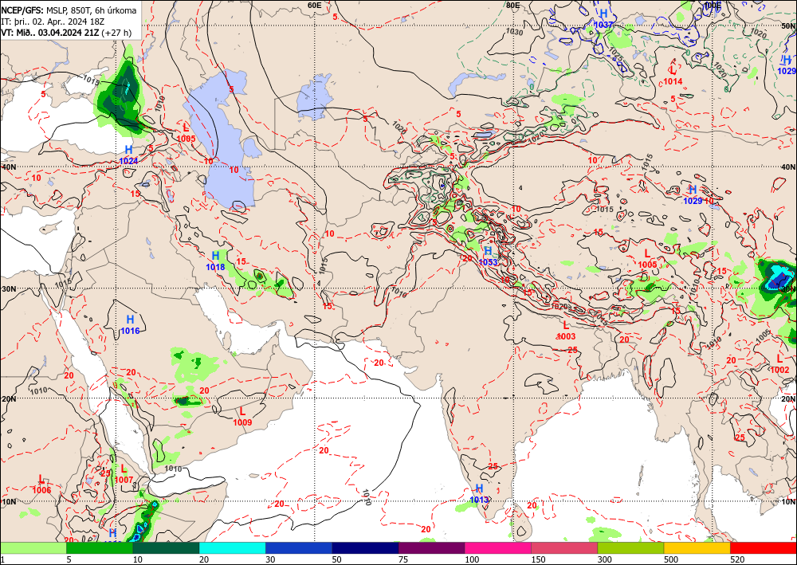
Task: Click the '50N' latitude label
Action: click(788, 26)
